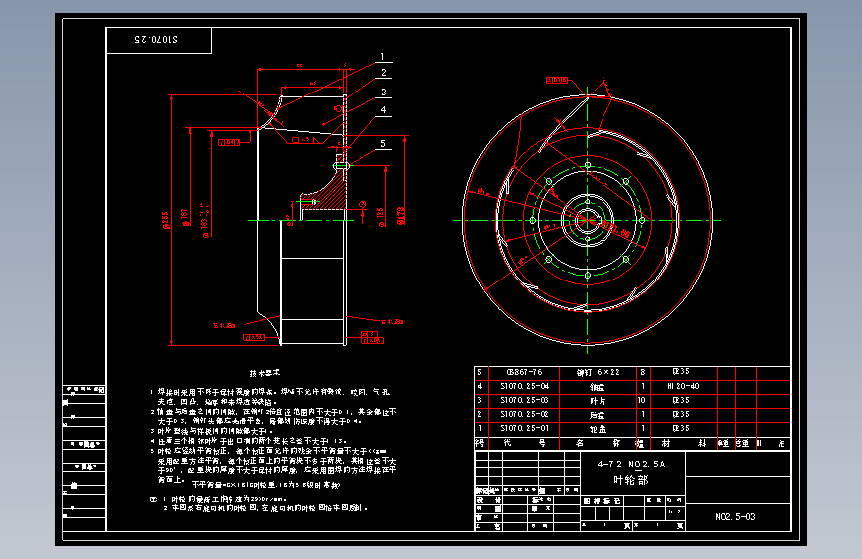Select part callout number 2 on section view
862x559 pixels.
tap(384, 72)
